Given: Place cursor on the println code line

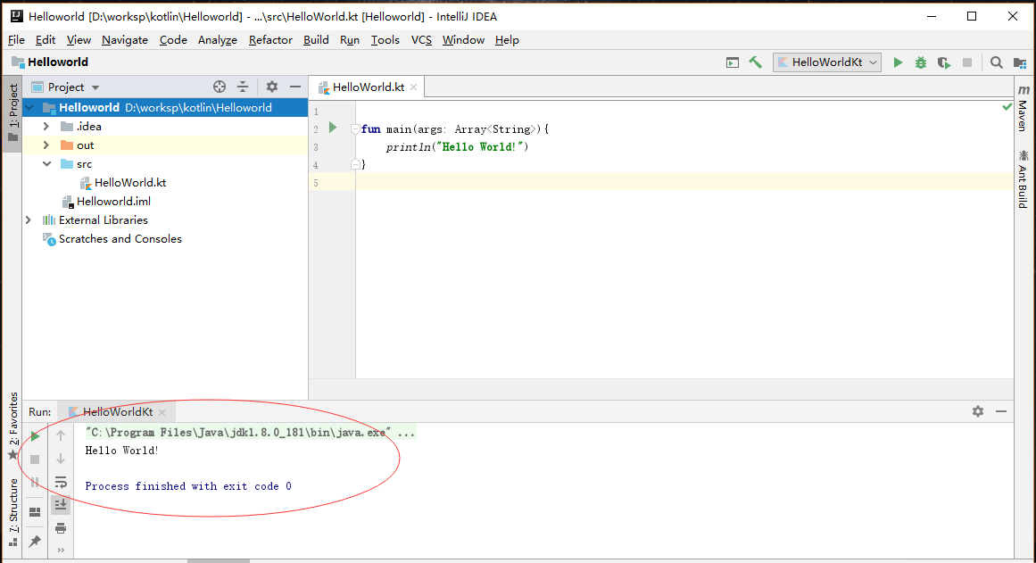Looking at the screenshot, I should pos(457,146).
